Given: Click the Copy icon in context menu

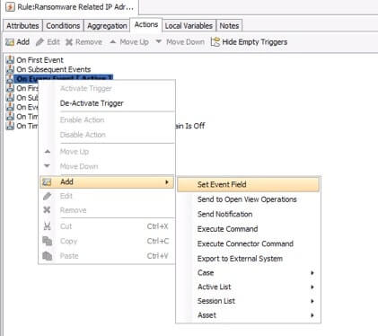Looking at the screenshot, I should (x=48, y=241).
